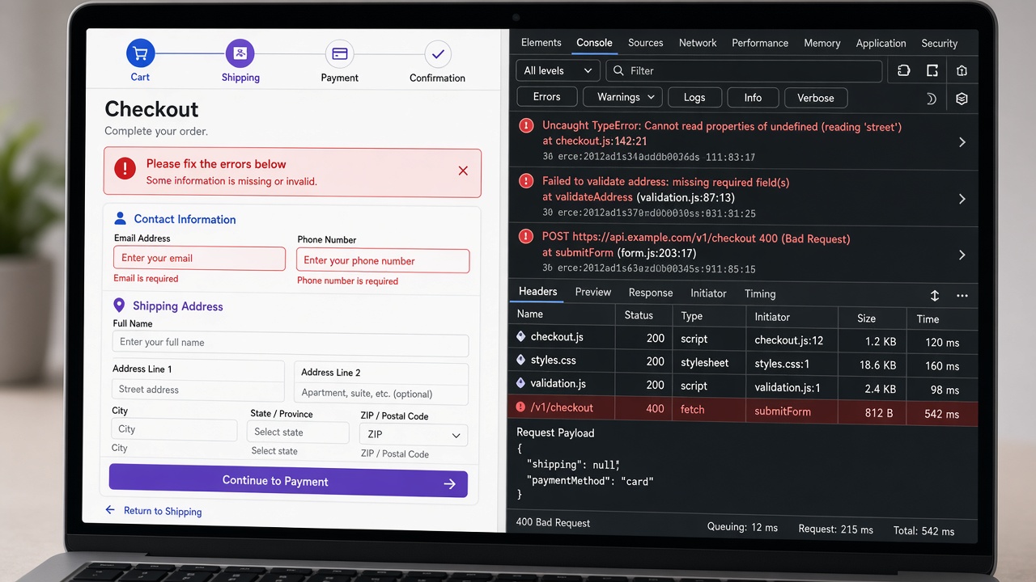Open the Memory tab
Image resolution: width=1036 pixels, height=582 pixels.
tap(822, 44)
